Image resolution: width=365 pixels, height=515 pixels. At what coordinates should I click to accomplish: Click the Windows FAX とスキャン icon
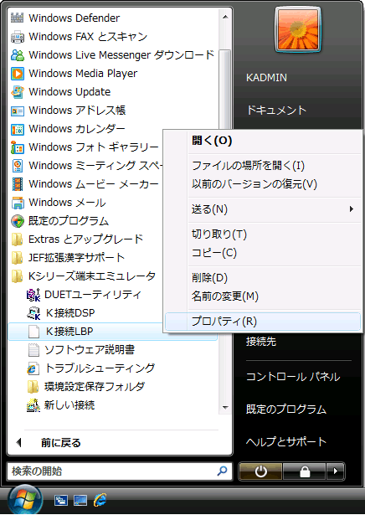click(18, 37)
